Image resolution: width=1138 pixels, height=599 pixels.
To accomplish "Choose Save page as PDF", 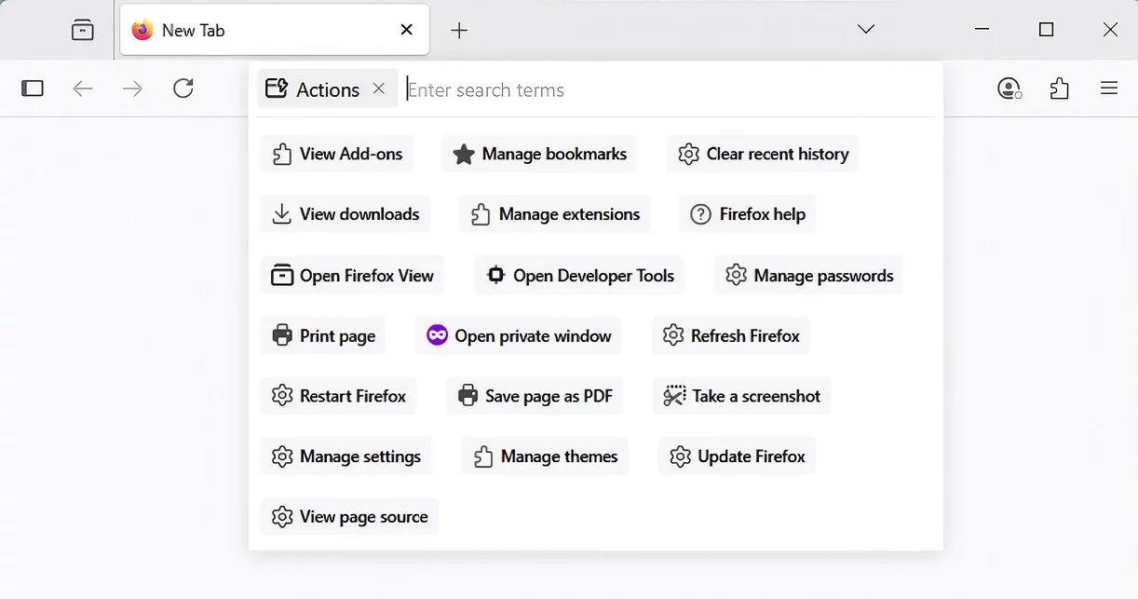I will click(x=535, y=396).
